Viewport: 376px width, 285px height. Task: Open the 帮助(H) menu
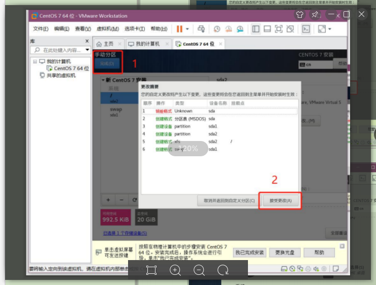click(159, 29)
